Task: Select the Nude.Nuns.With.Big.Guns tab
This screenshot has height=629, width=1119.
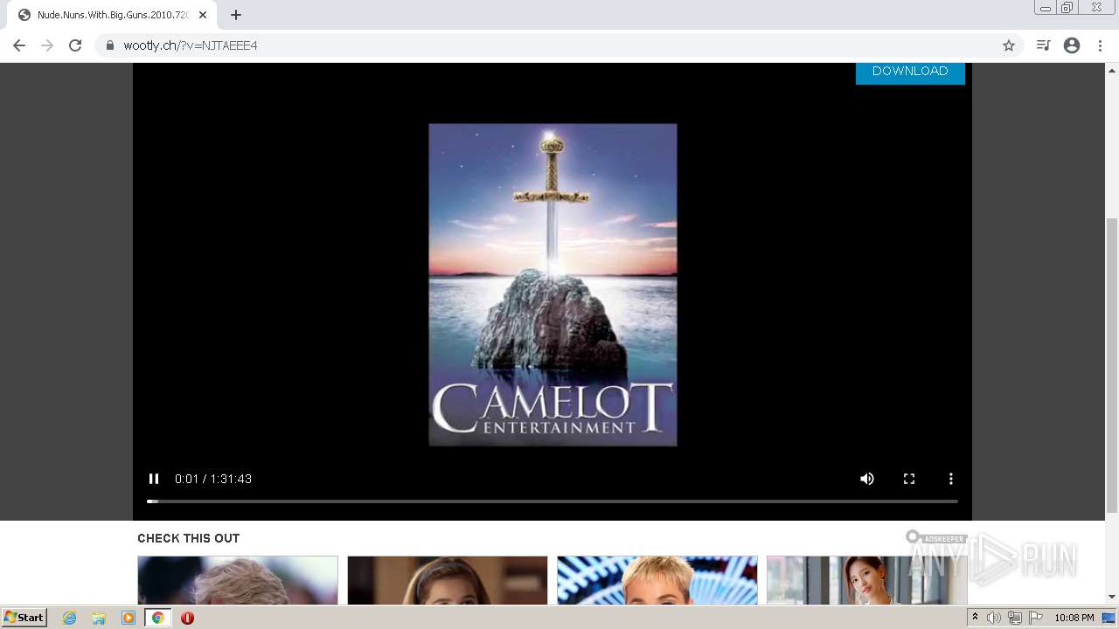Action: [x=112, y=15]
